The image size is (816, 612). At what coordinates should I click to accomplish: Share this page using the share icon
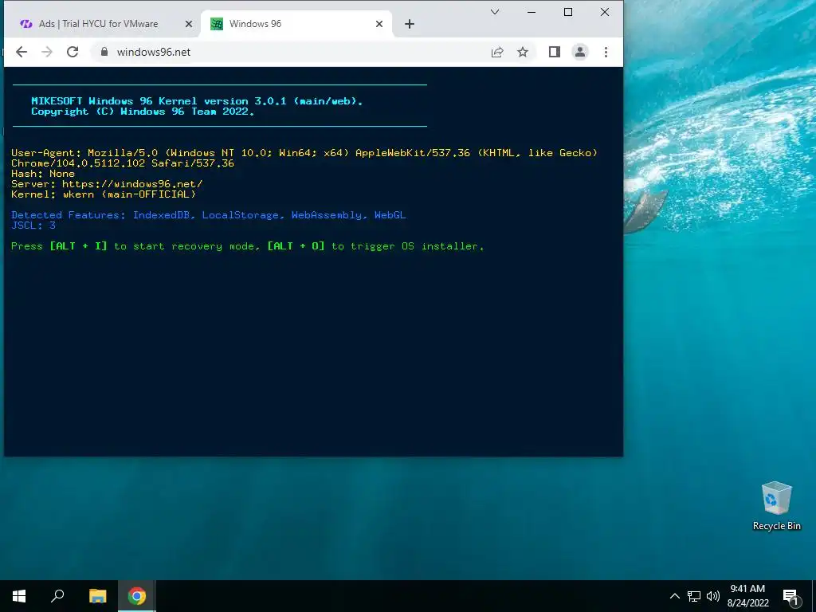pos(497,52)
